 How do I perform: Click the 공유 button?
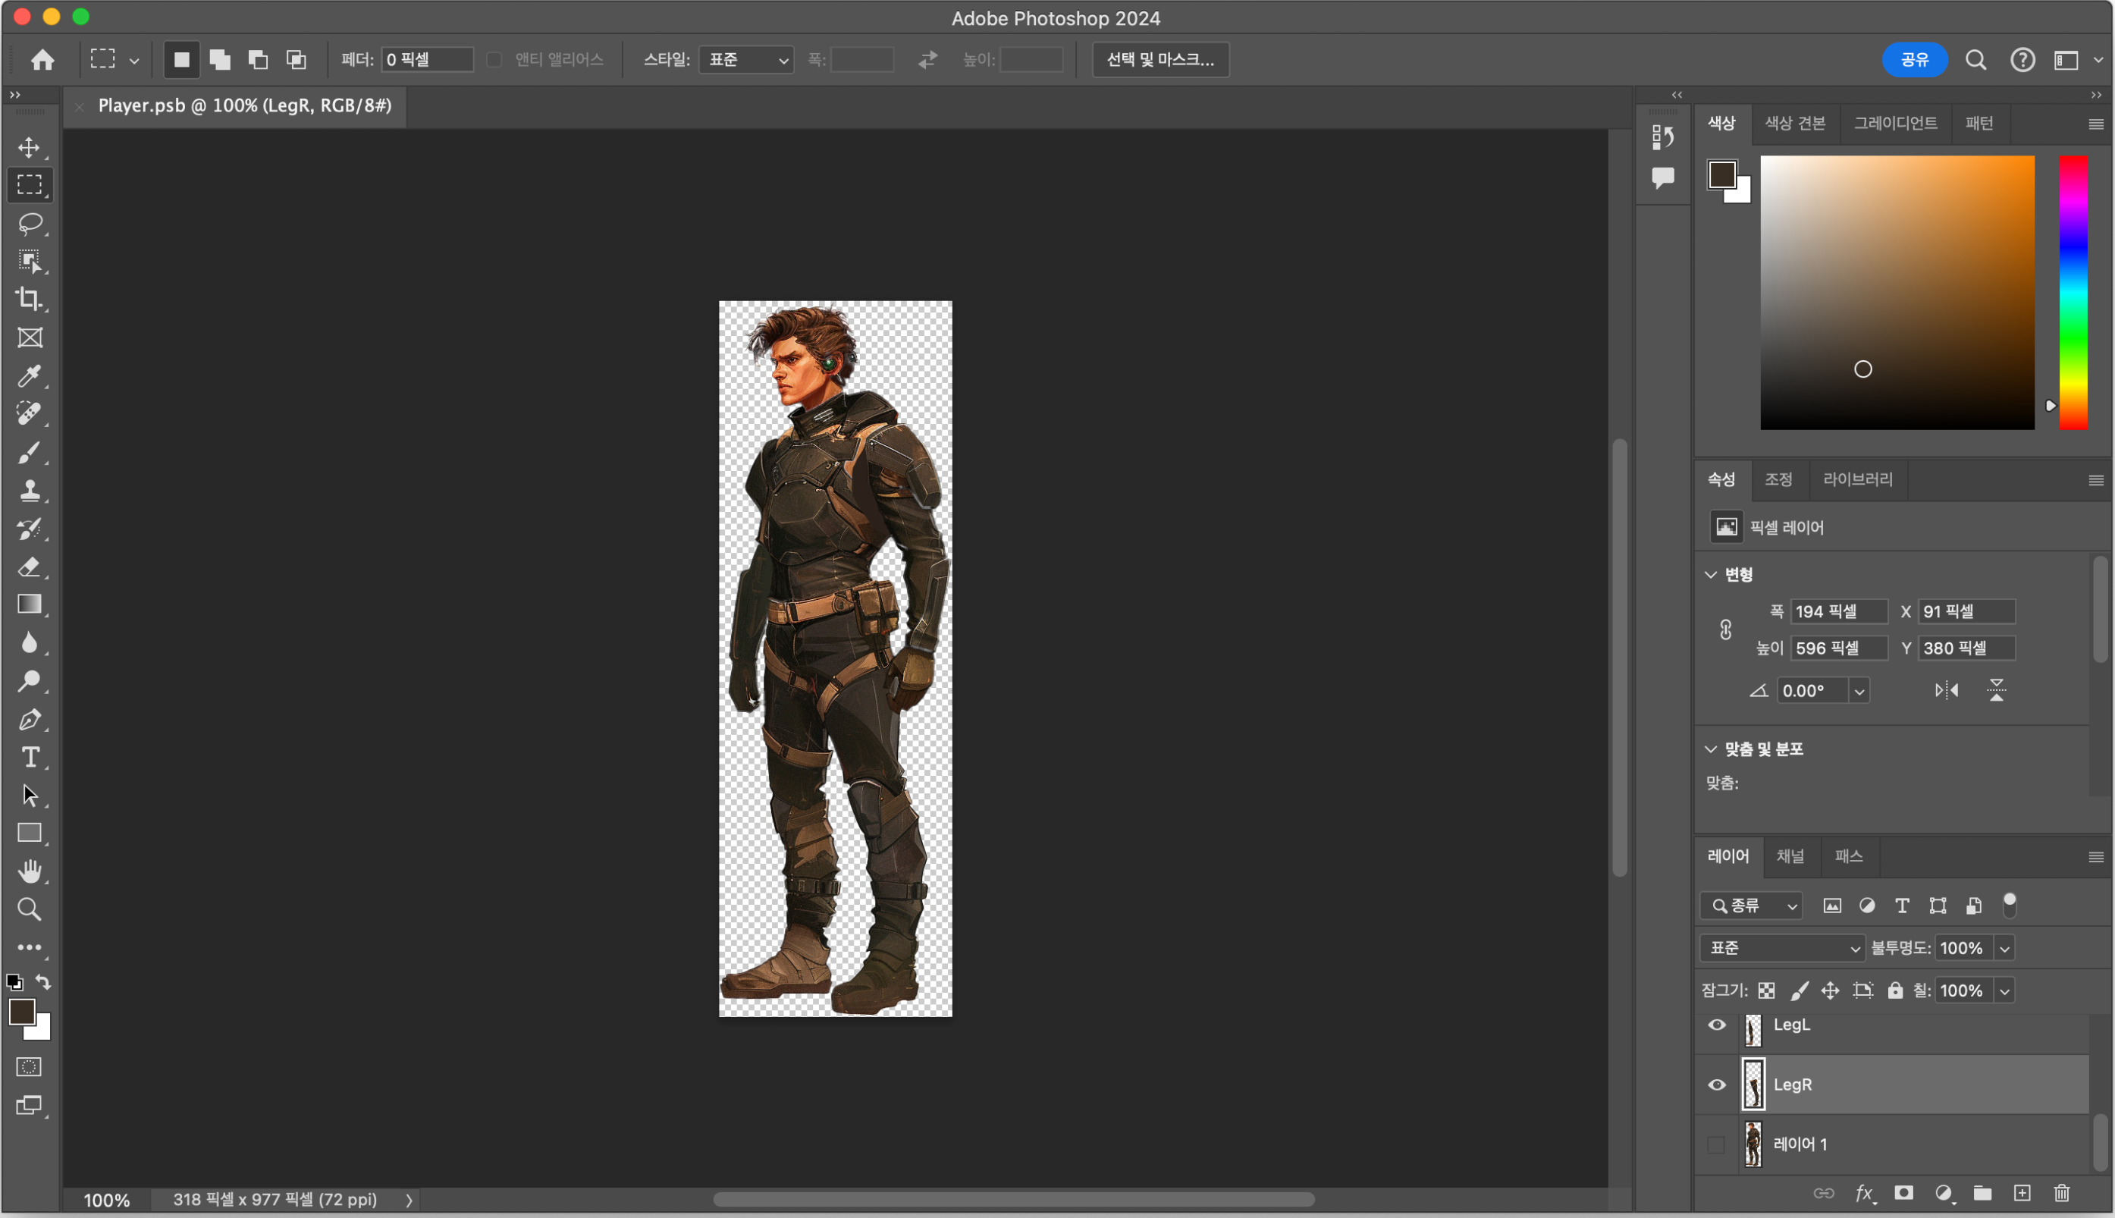[x=1913, y=59]
